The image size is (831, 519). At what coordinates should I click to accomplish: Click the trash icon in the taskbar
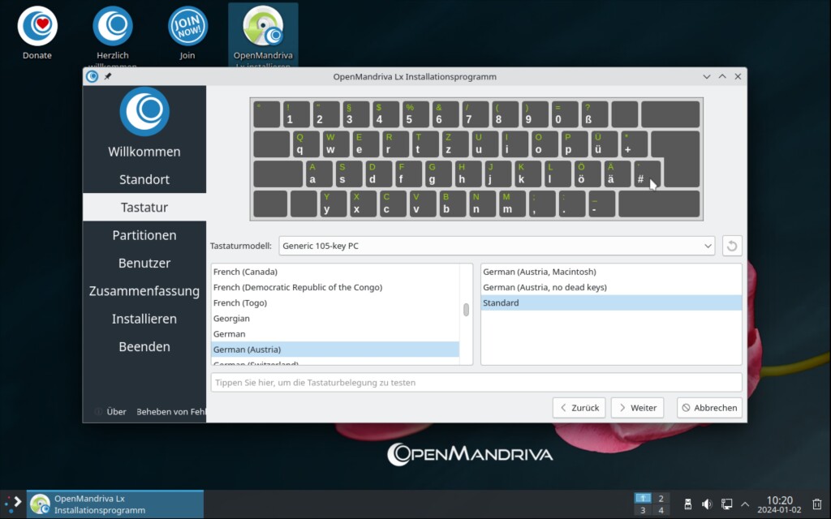point(816,504)
